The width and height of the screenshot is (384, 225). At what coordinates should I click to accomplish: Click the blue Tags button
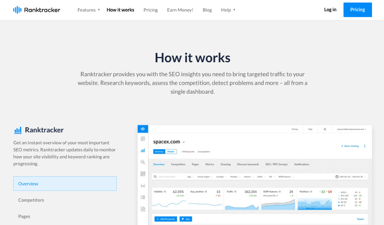pos(186,219)
